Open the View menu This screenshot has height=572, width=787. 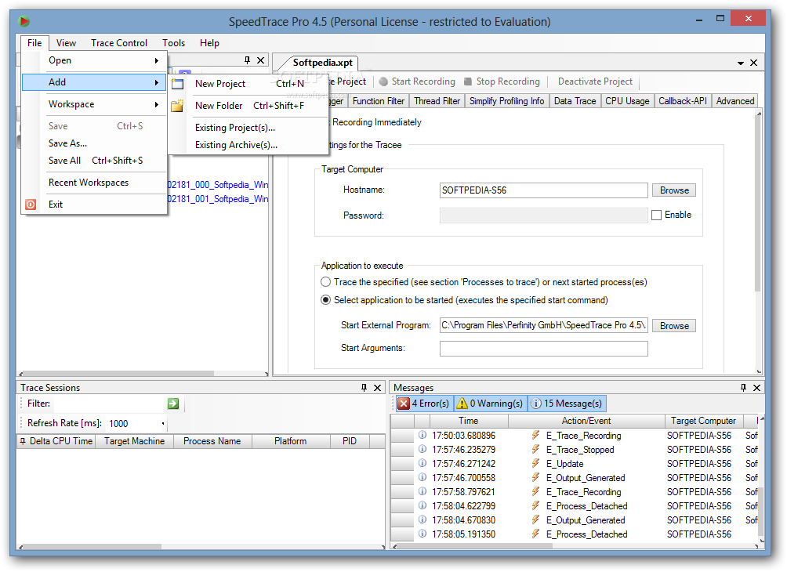pyautogui.click(x=67, y=43)
